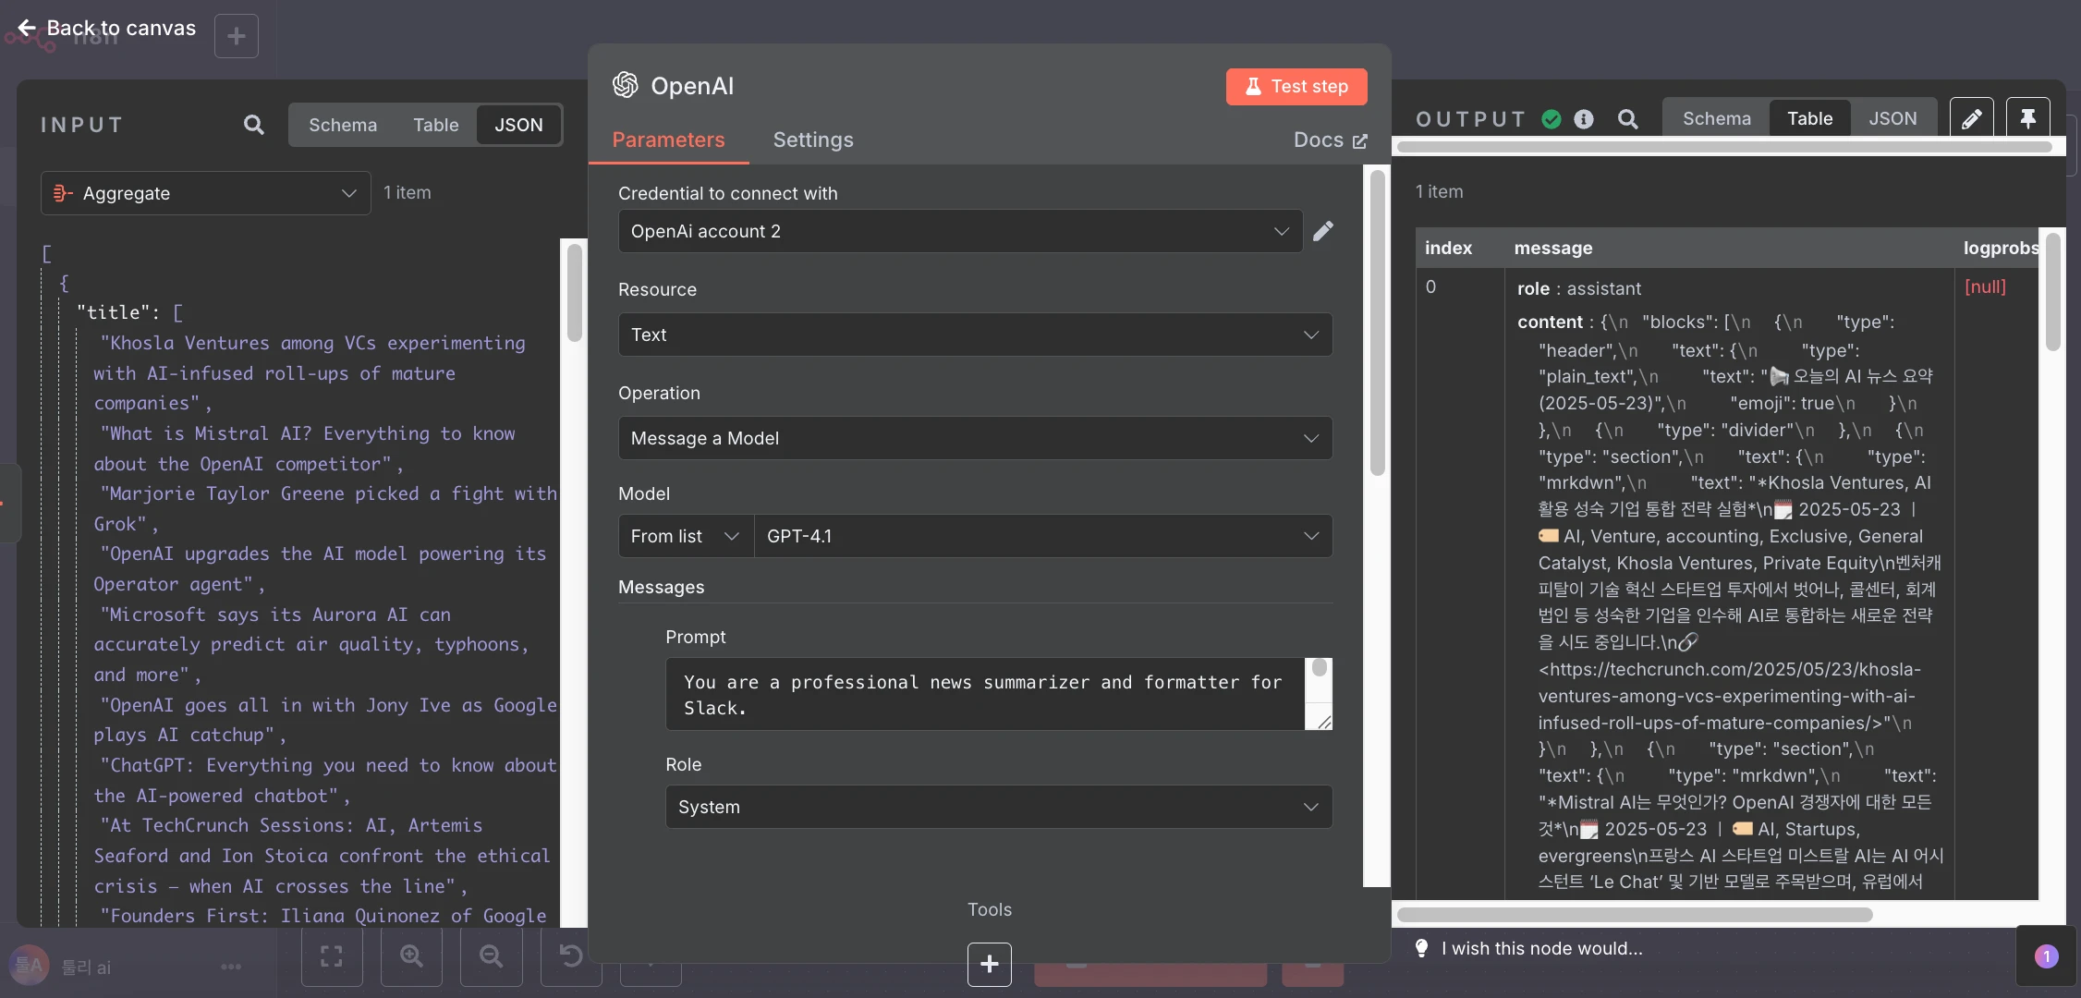Viewport: 2081px width, 998px height.
Task: Click I wish this node would... link
Action: 1542,948
